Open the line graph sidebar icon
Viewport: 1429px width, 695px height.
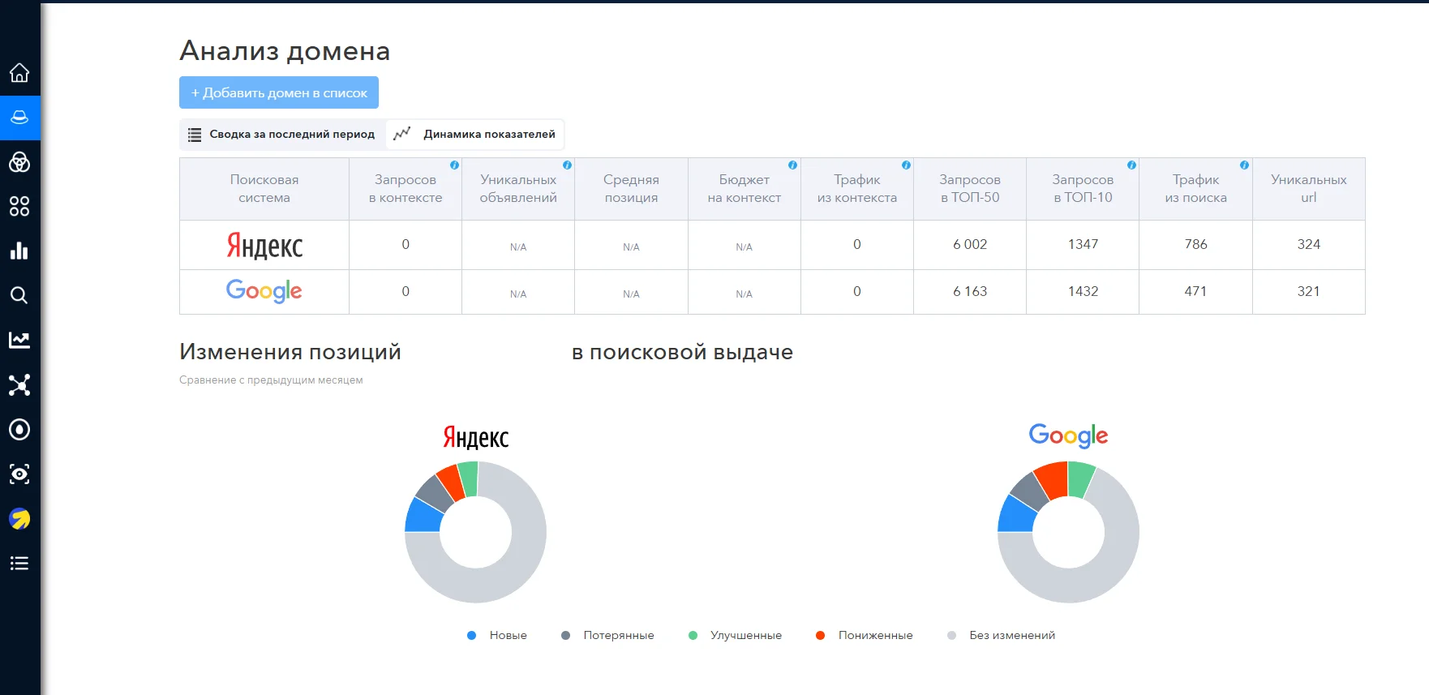pos(19,340)
